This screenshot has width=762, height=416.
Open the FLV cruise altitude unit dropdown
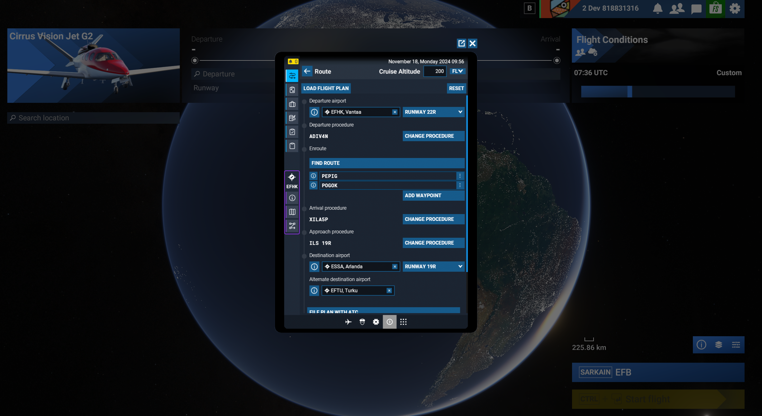[457, 71]
